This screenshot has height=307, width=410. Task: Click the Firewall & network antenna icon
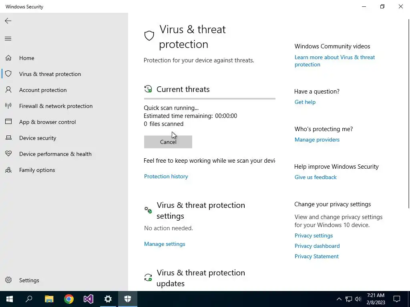(8, 106)
